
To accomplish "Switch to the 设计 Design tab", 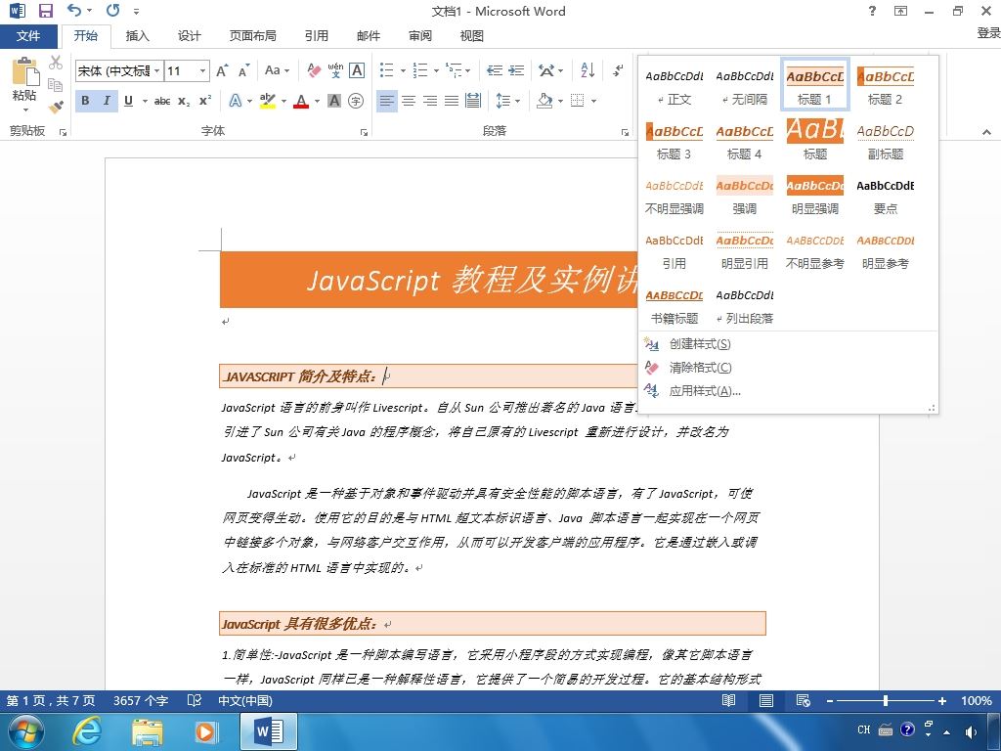I will point(189,36).
